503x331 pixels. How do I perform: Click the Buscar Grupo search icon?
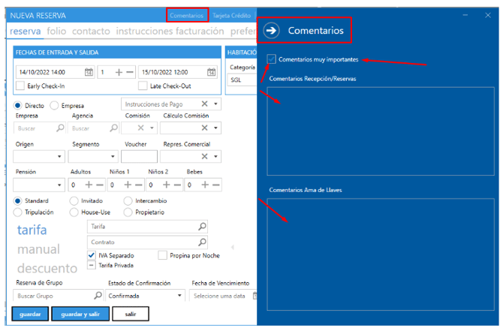pyautogui.click(x=98, y=296)
